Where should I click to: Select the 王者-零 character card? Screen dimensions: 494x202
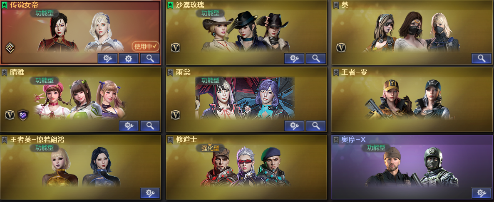[x=412, y=100]
